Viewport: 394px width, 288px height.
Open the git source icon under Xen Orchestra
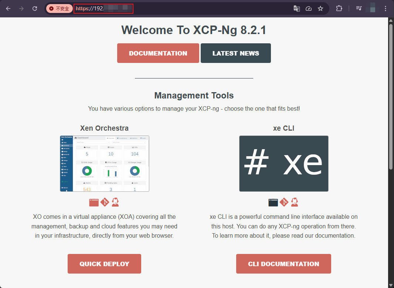[105, 202]
